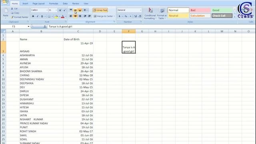Open the Fill Color dropdown arrow
This screenshot has height=144, width=256.
pos(59,16)
